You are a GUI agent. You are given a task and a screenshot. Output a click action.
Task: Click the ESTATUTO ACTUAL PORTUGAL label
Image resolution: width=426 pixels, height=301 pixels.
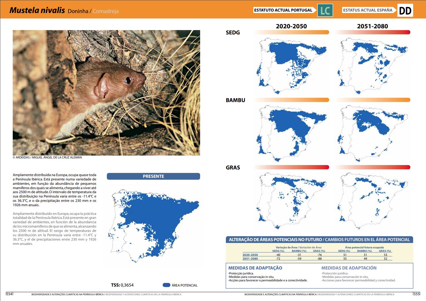tap(283, 10)
